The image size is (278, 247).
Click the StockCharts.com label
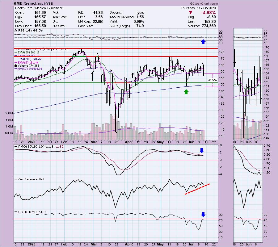tap(204, 3)
